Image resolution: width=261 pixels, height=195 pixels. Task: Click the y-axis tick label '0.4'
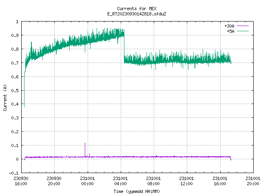point(15,104)
